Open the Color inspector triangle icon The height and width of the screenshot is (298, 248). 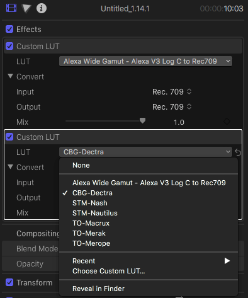26,9
